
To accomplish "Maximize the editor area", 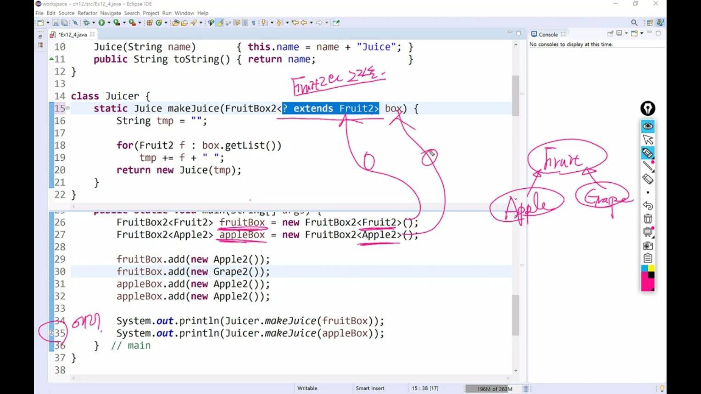I will pos(518,33).
